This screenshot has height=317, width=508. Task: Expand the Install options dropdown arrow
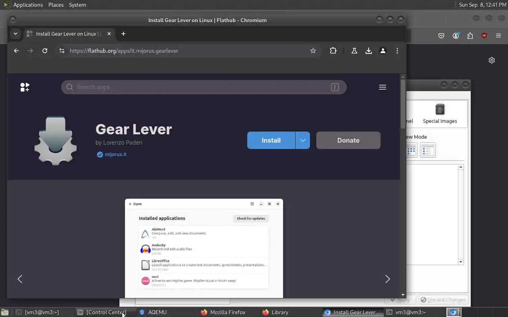[x=303, y=140]
